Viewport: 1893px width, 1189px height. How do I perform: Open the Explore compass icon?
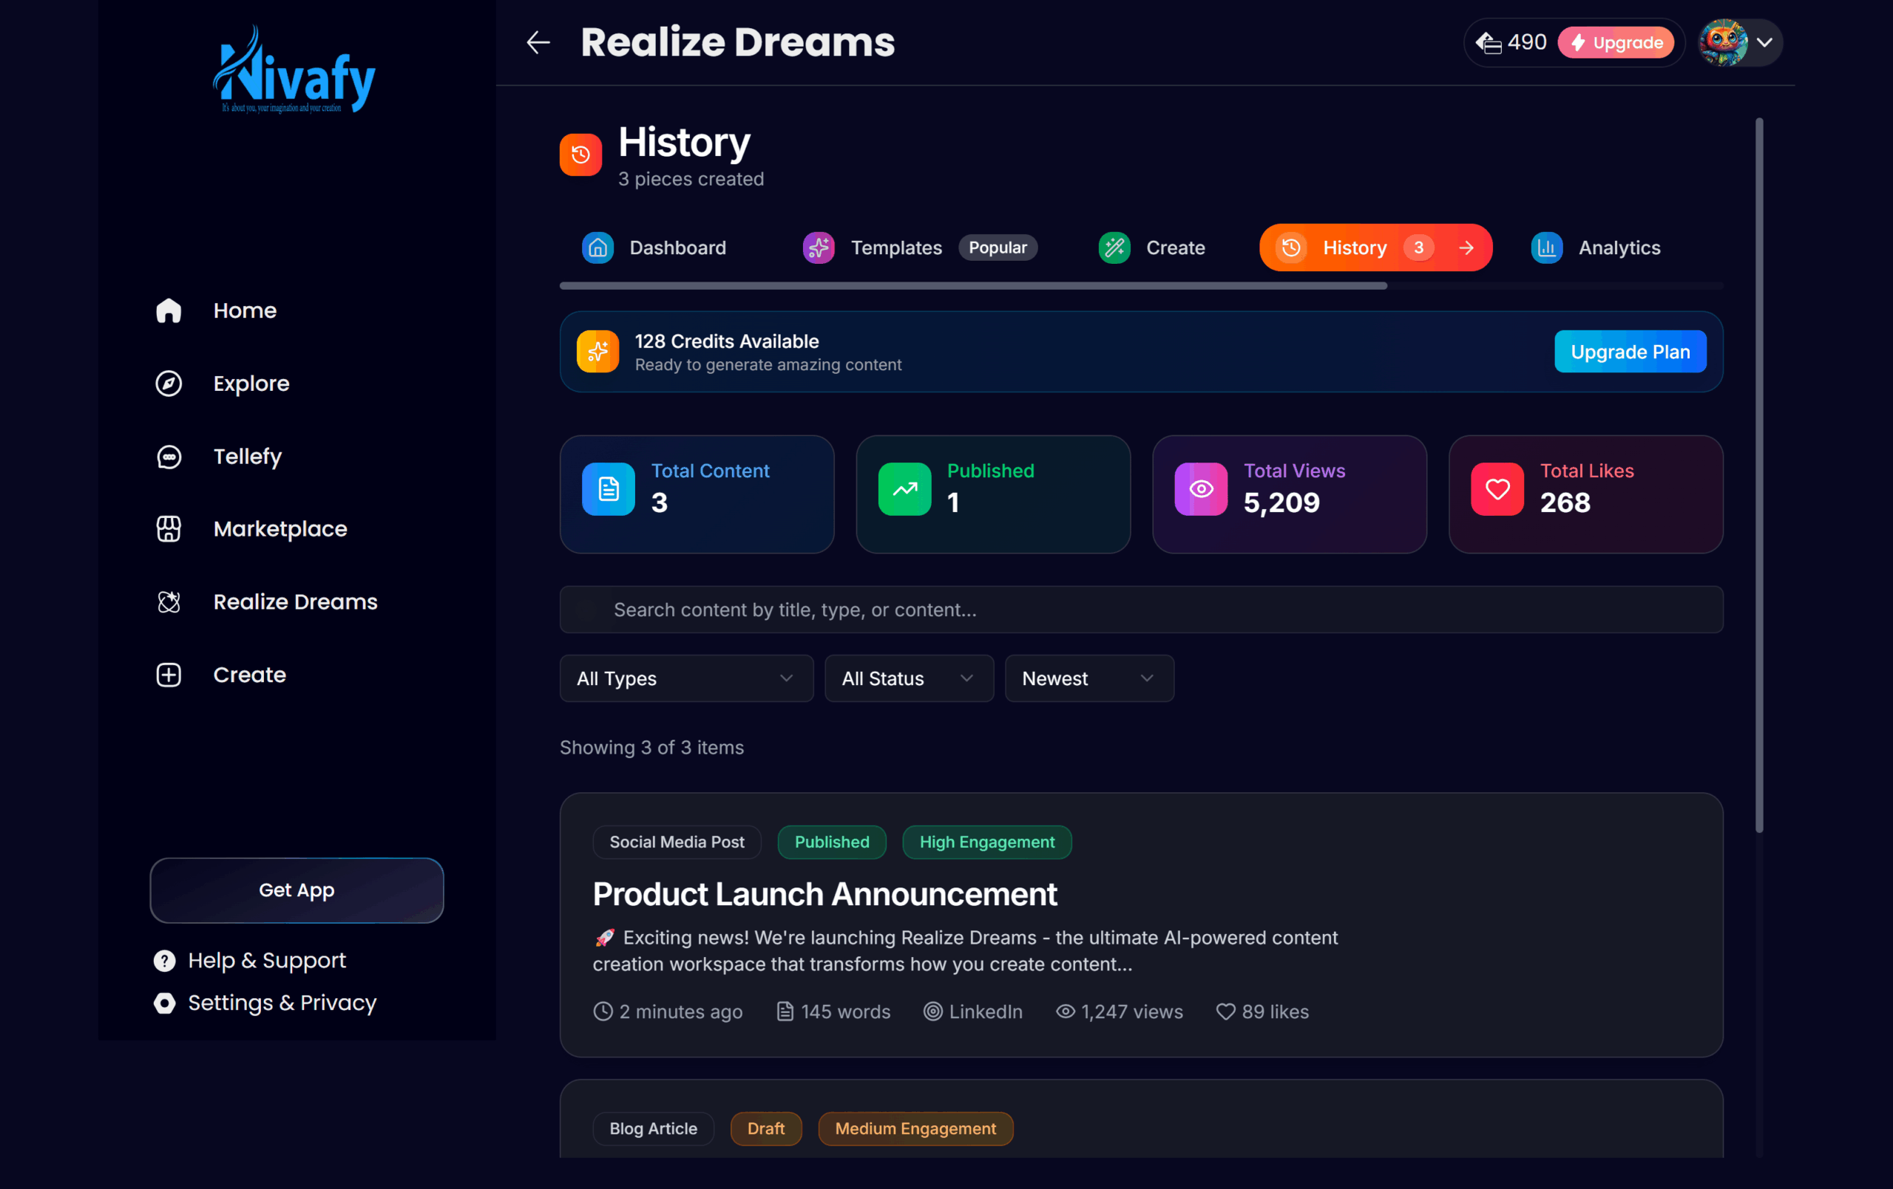[169, 384]
